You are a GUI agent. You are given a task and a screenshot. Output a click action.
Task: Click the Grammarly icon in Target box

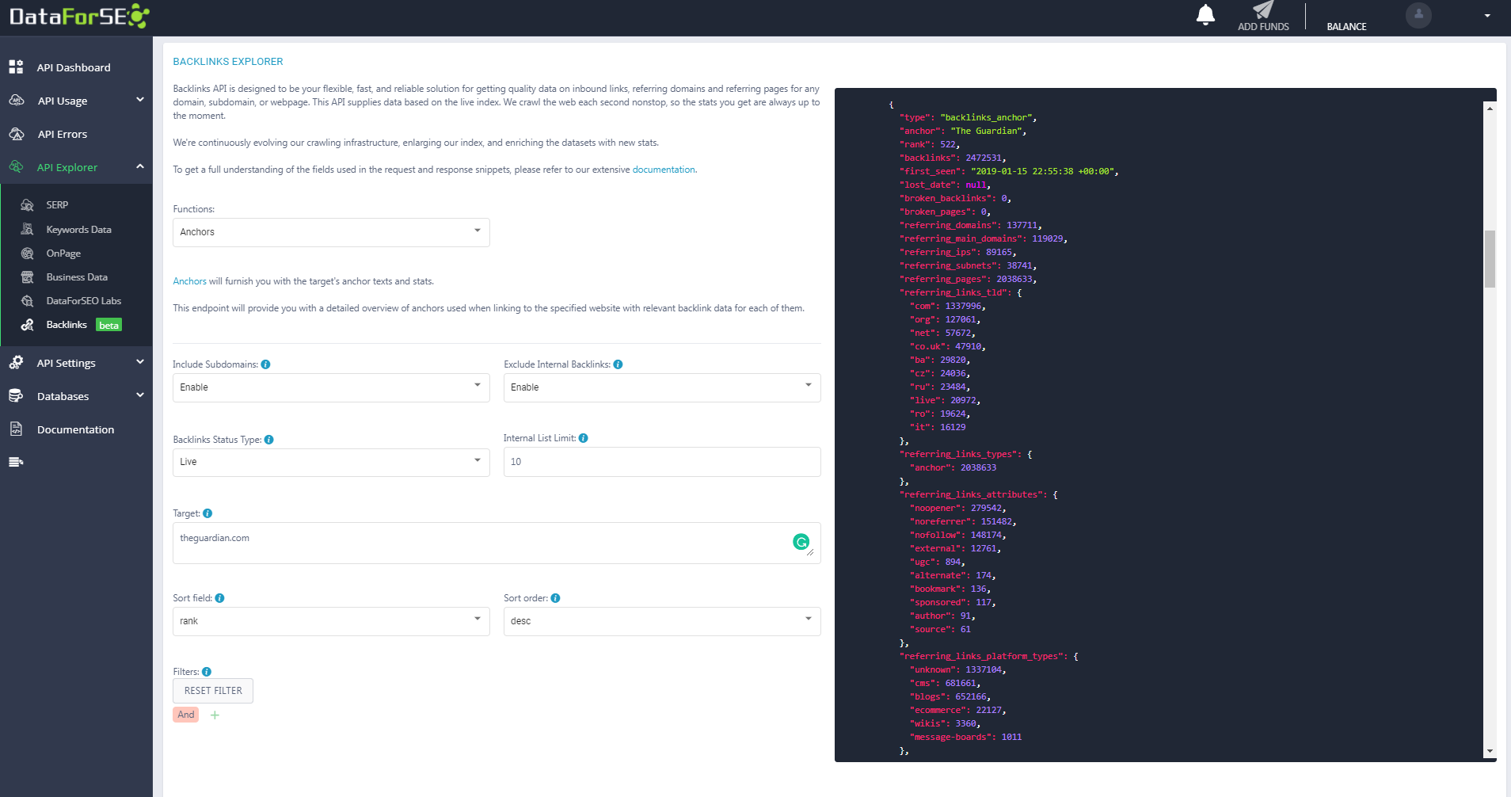[801, 542]
